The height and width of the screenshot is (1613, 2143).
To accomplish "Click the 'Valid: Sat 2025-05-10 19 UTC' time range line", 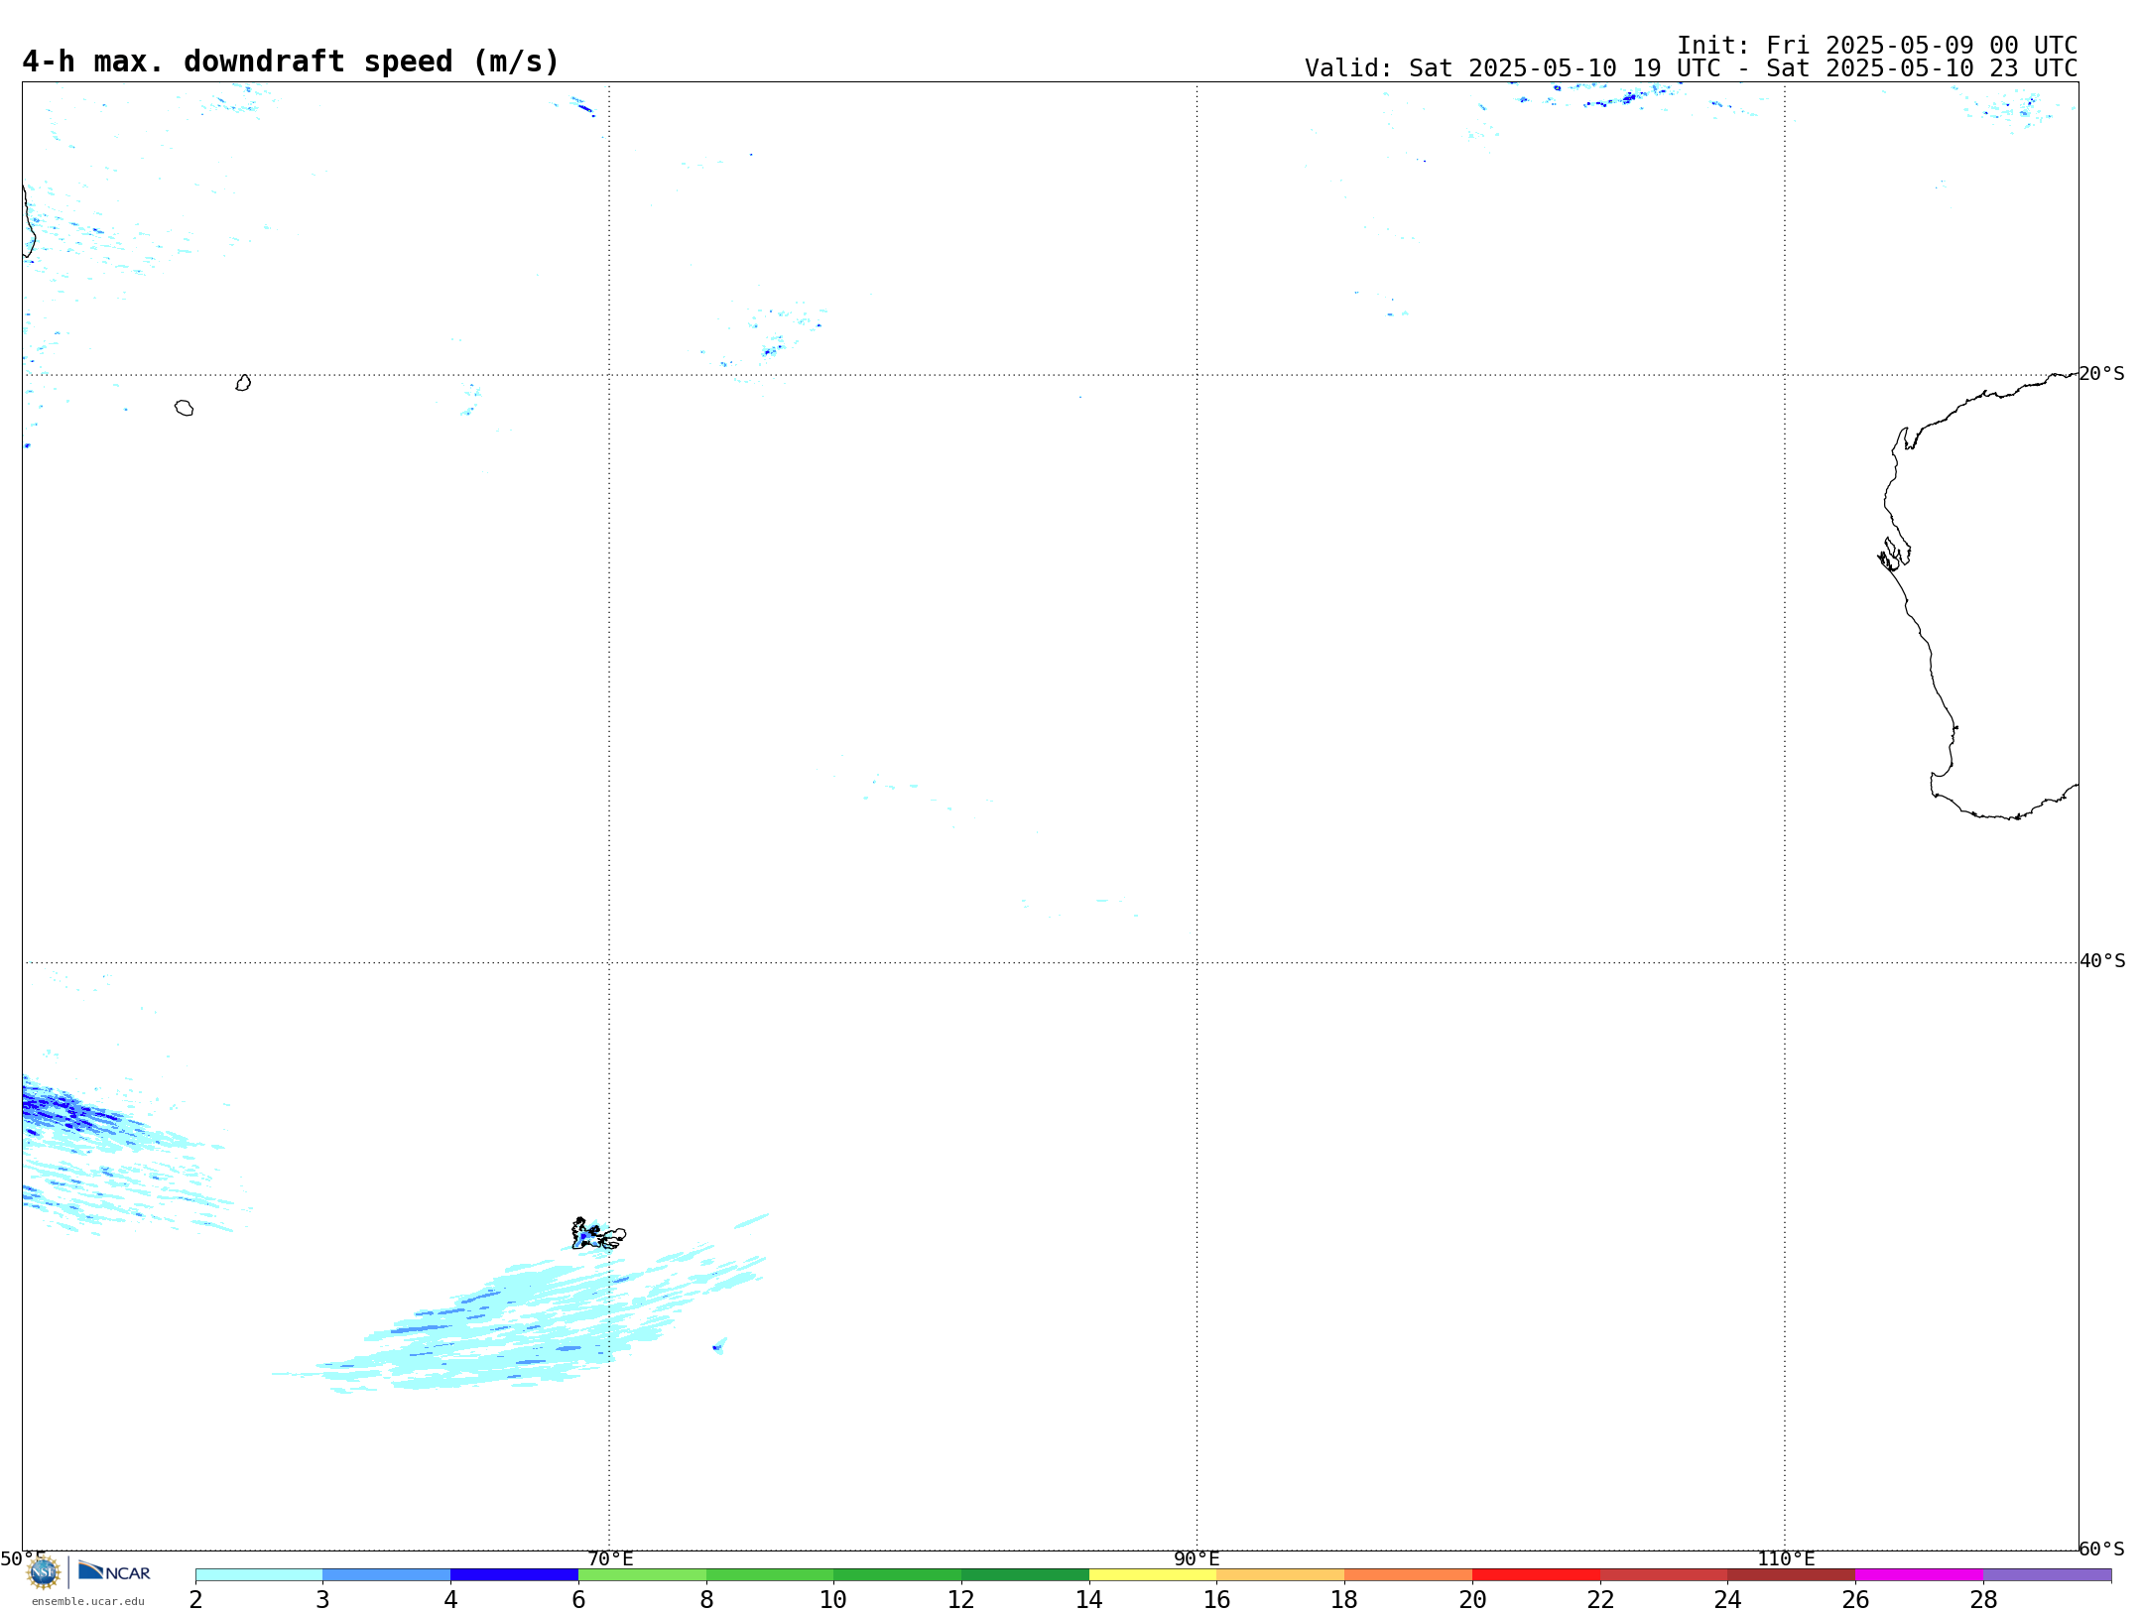I will click(1691, 68).
